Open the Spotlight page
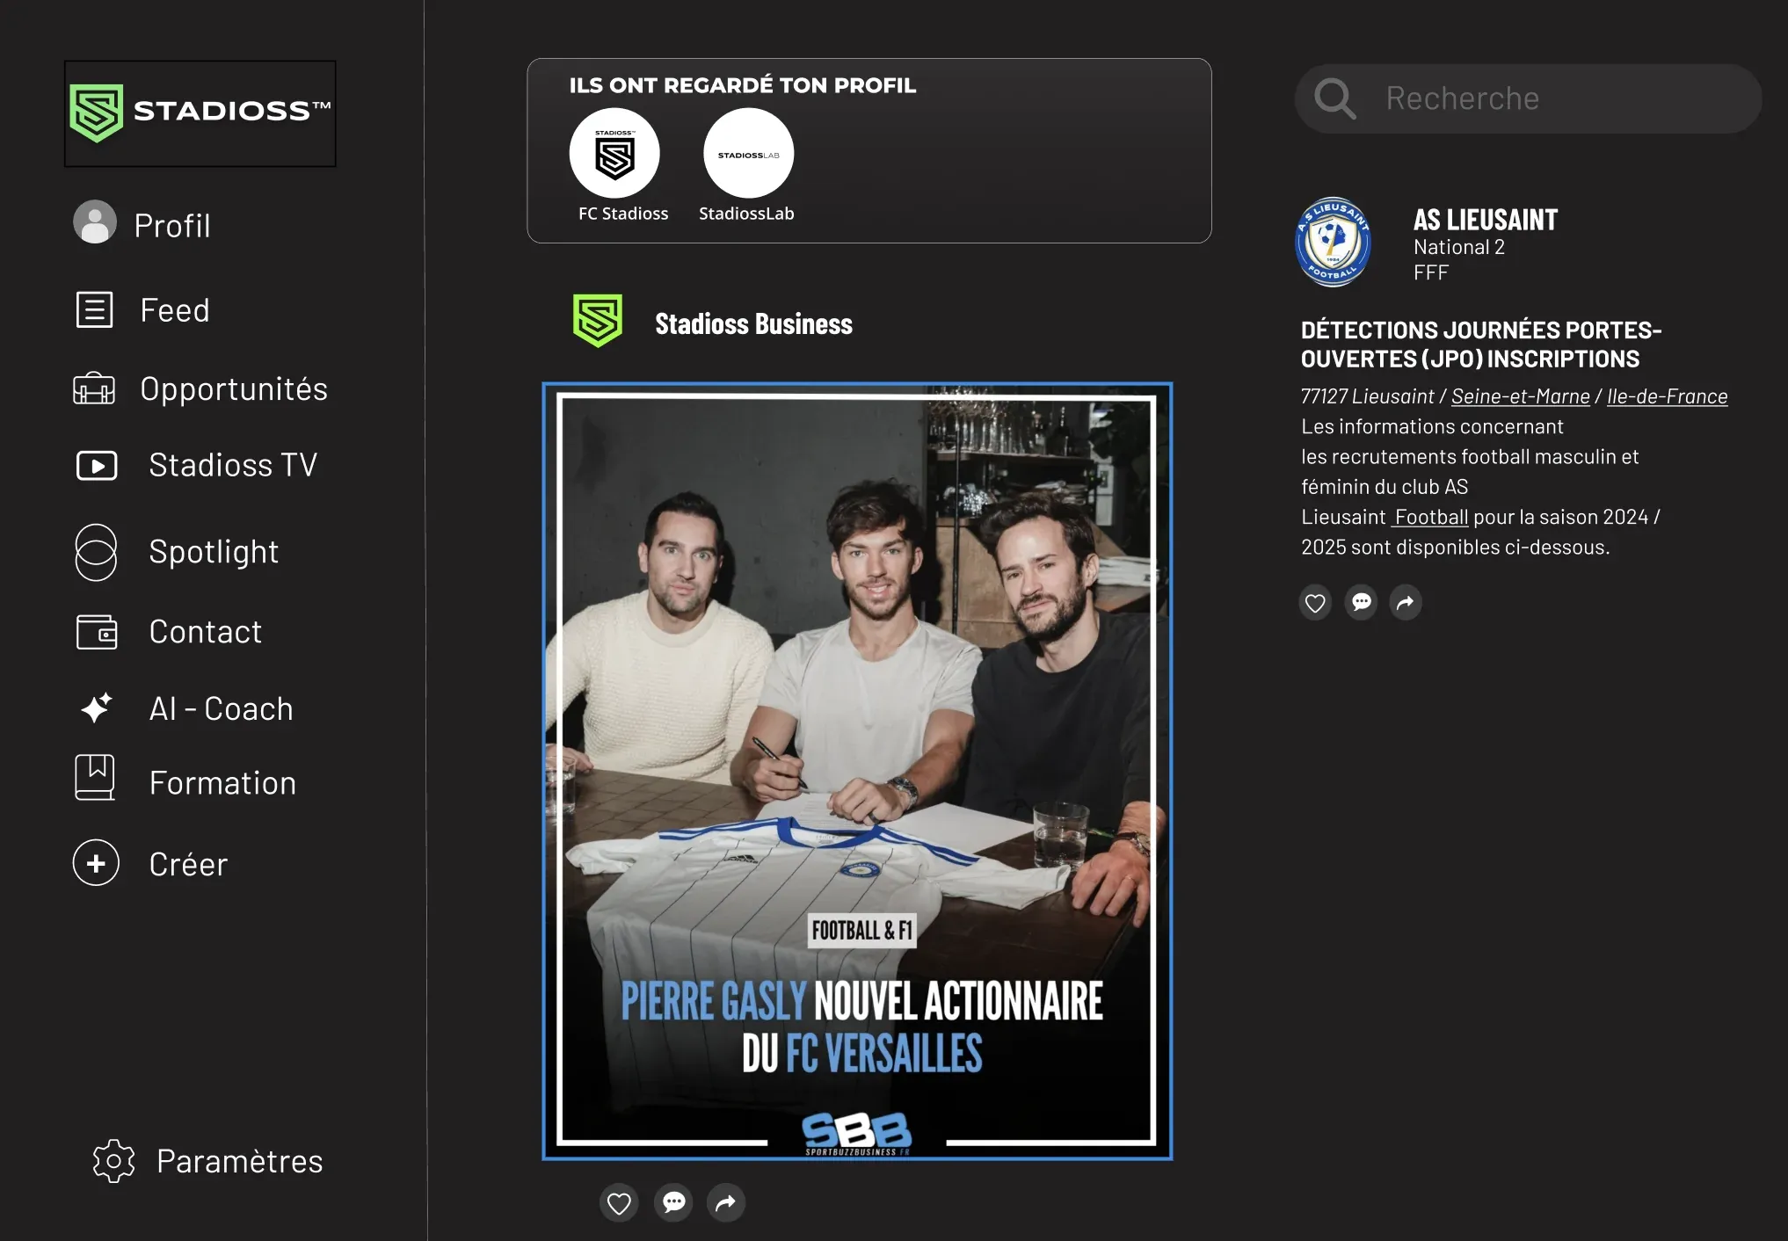Viewport: 1788px width, 1241px height. (x=214, y=553)
